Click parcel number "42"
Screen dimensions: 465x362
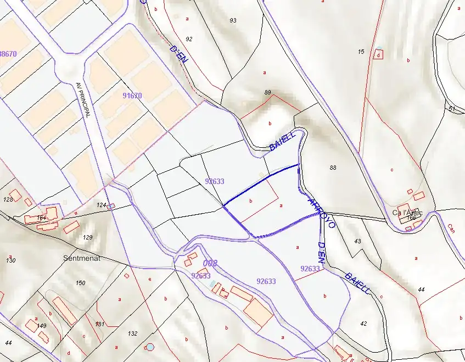pyautogui.click(x=363, y=324)
